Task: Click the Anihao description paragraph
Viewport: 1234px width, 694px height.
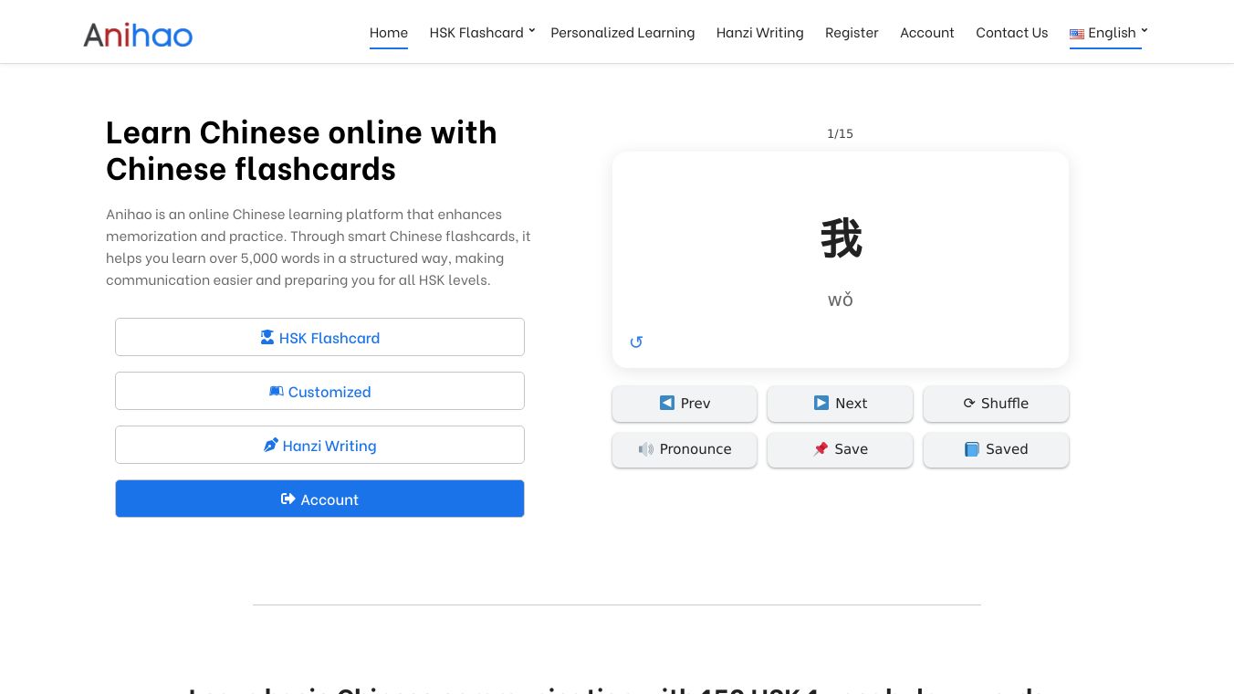Action: tap(319, 247)
